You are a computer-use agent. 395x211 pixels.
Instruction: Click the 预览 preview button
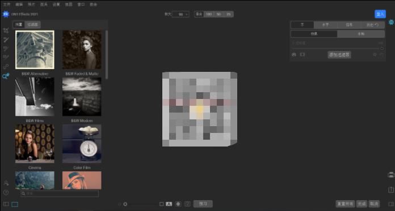203,204
